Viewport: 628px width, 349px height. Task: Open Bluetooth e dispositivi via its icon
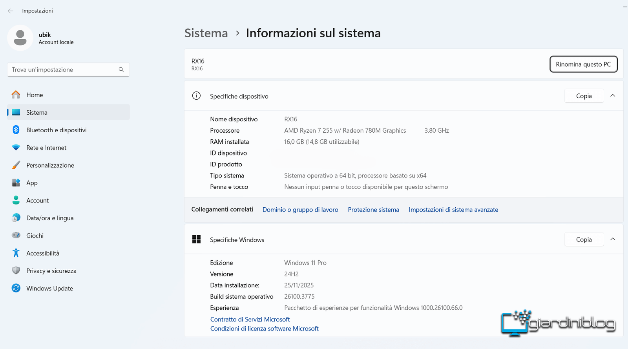point(16,130)
